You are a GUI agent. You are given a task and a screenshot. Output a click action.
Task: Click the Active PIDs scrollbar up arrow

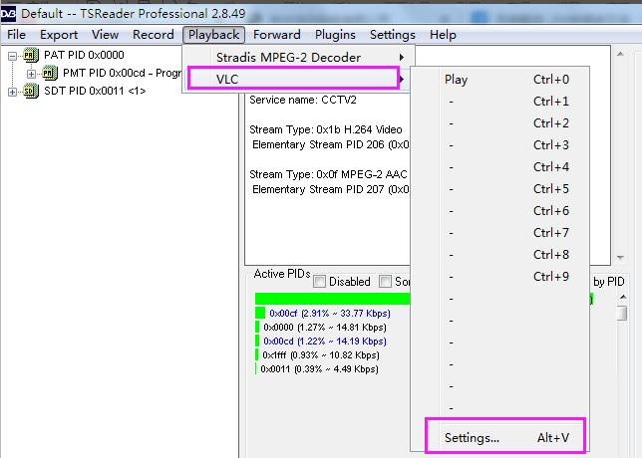coord(622,298)
